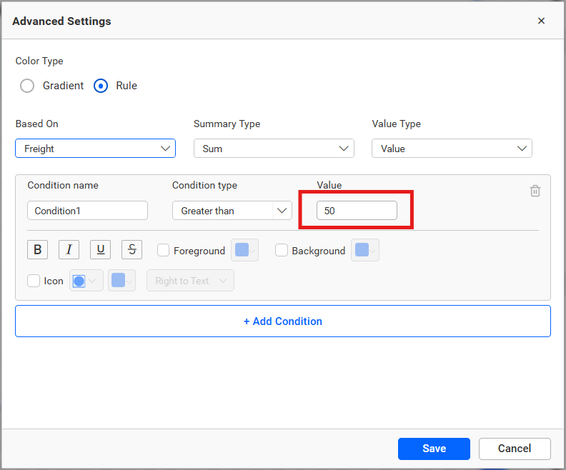Select the Rule color type

101,86
